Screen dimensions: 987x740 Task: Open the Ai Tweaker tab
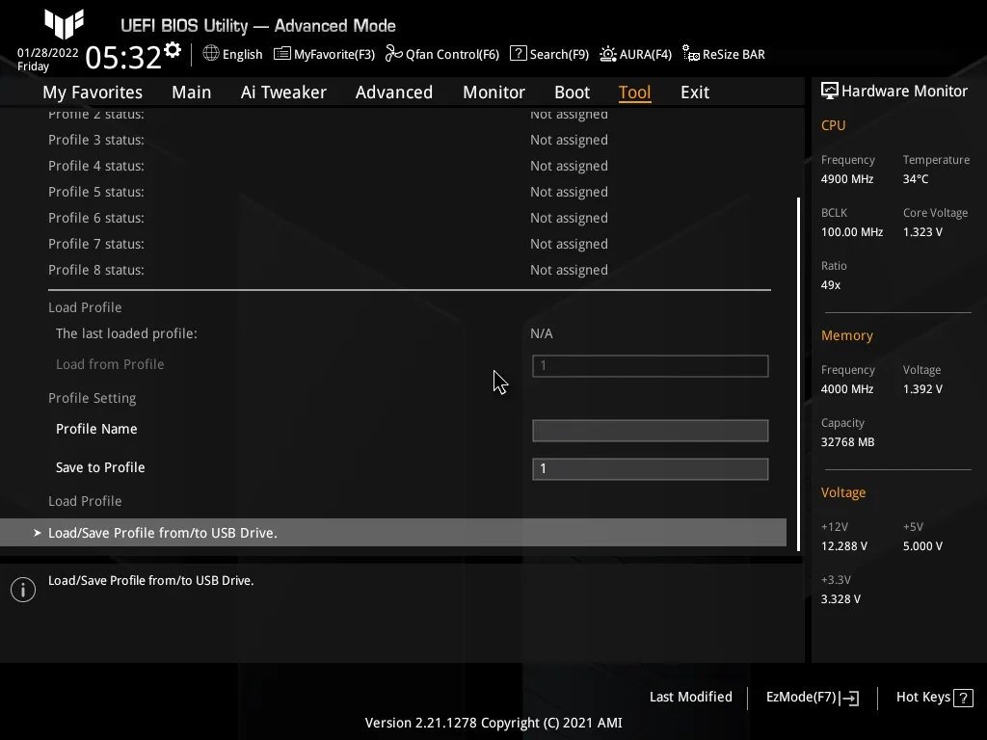[283, 92]
